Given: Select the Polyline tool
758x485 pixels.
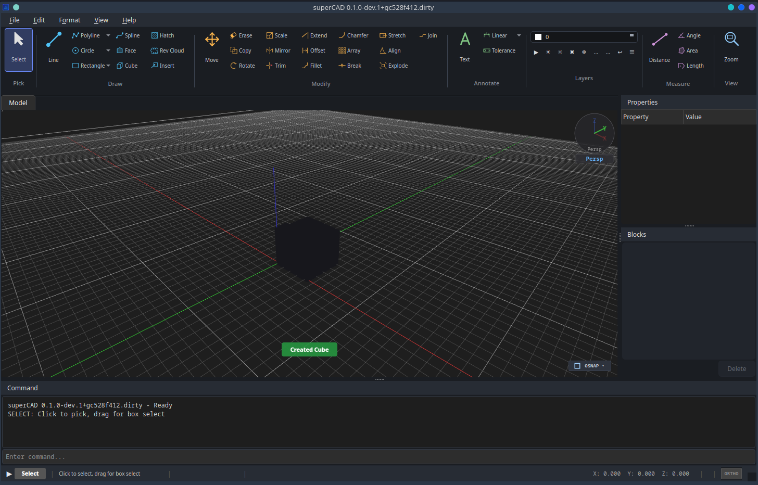Looking at the screenshot, I should [86, 35].
